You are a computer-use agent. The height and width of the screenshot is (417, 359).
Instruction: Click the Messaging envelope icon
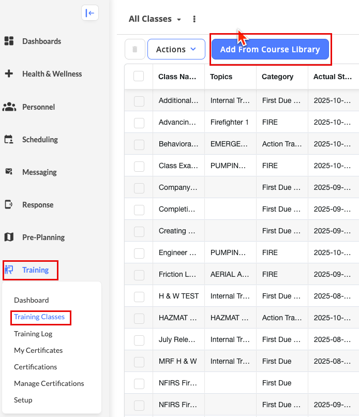[x=9, y=172]
